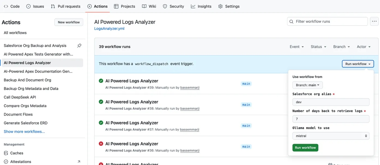Switch to the Pull requests tab
This screenshot has height=165, width=380.
[66, 6]
